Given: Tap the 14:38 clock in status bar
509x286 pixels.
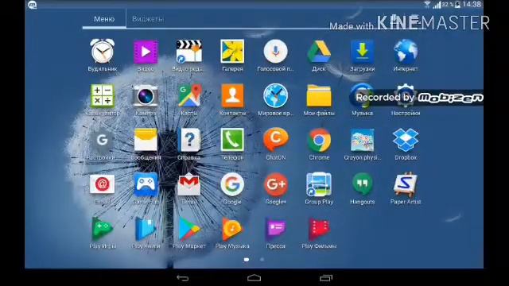Looking at the screenshot, I should tap(472, 4).
